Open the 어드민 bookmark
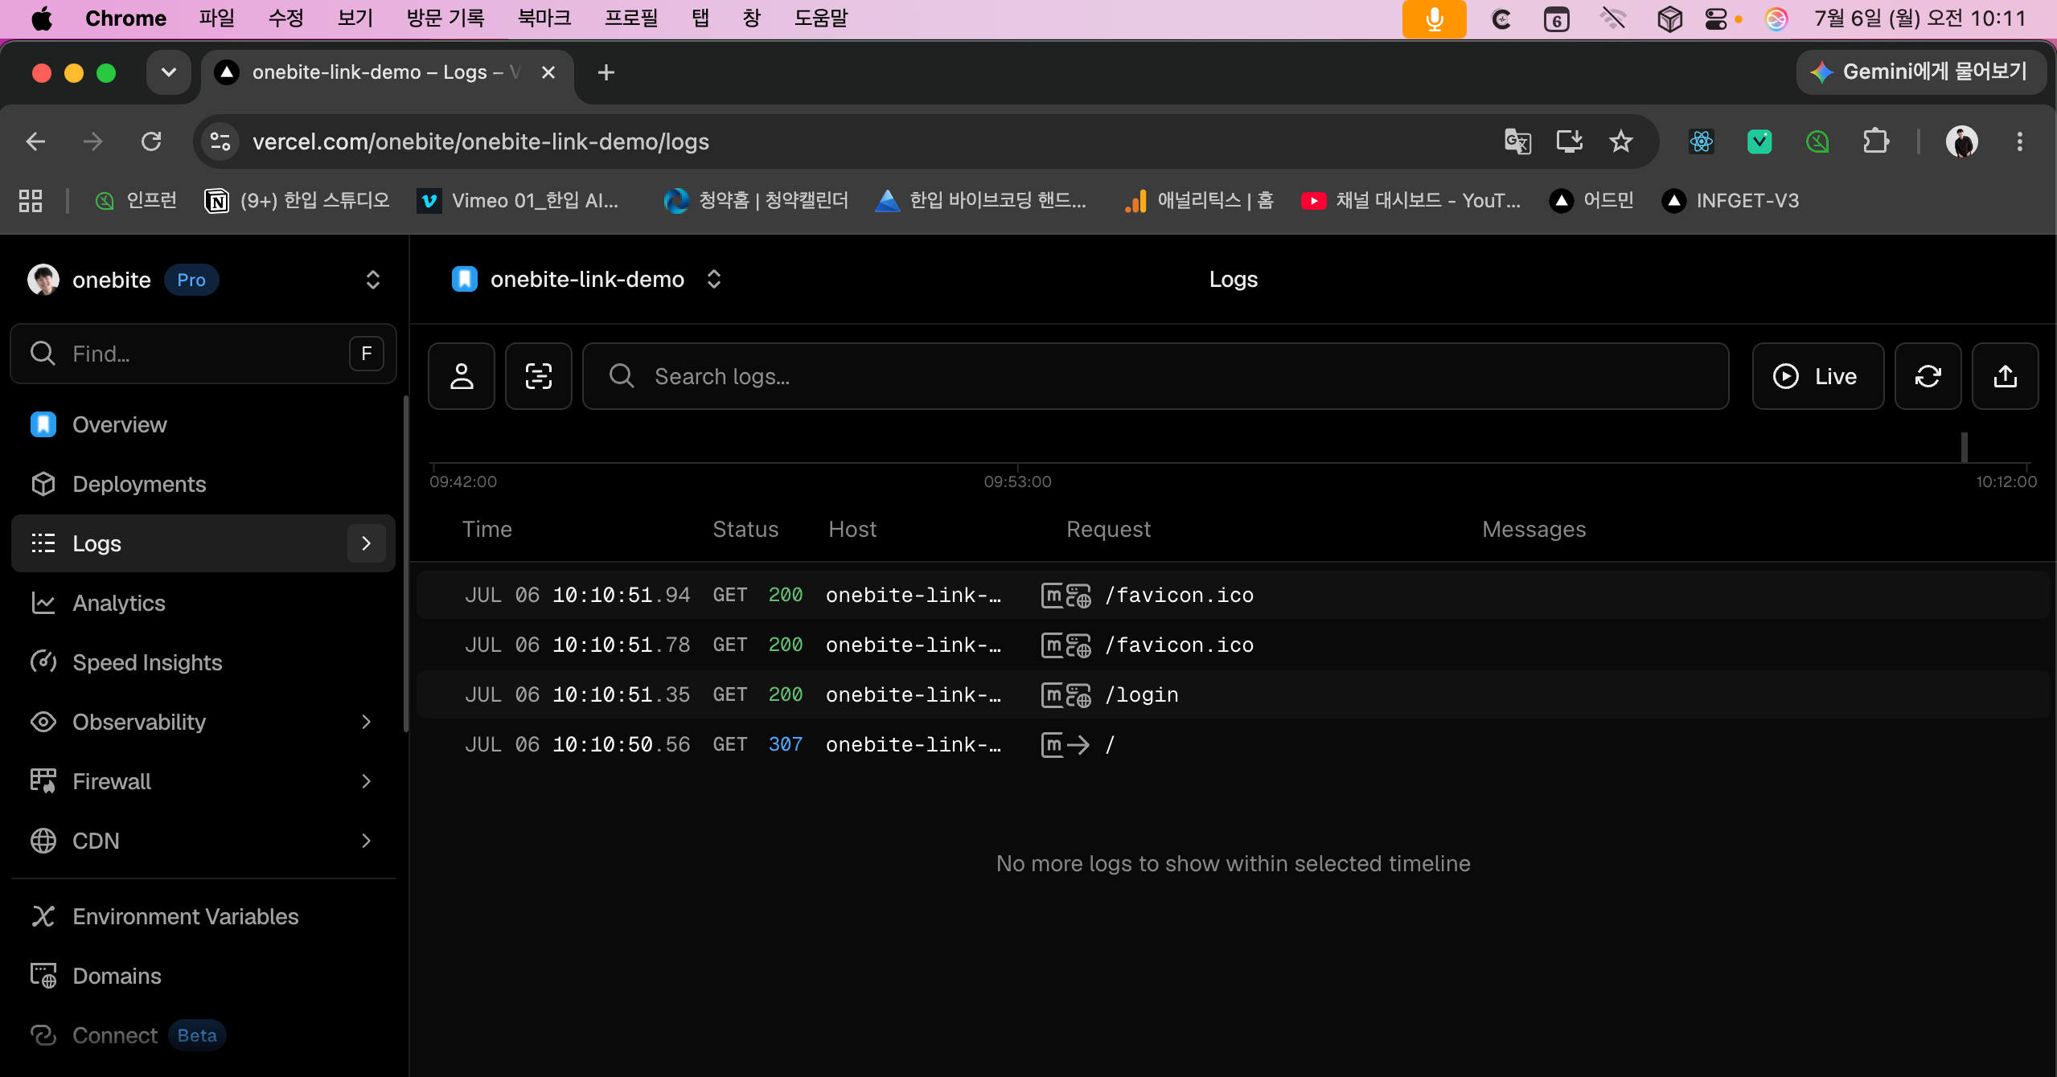Viewport: 2057px width, 1077px height. (1591, 200)
